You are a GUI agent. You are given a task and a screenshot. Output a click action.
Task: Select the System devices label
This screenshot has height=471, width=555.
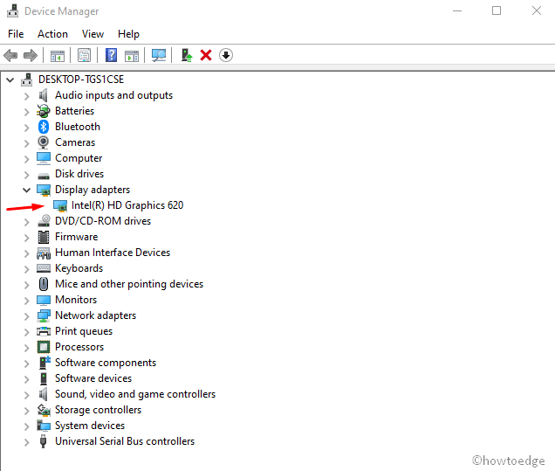tap(90, 426)
